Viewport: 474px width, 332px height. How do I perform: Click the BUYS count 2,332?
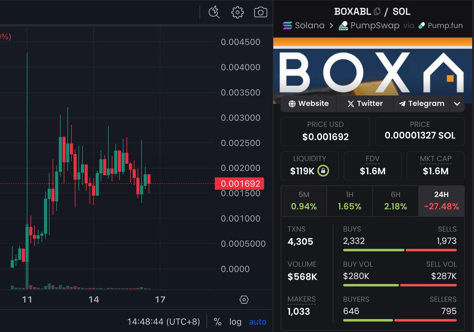coord(354,241)
